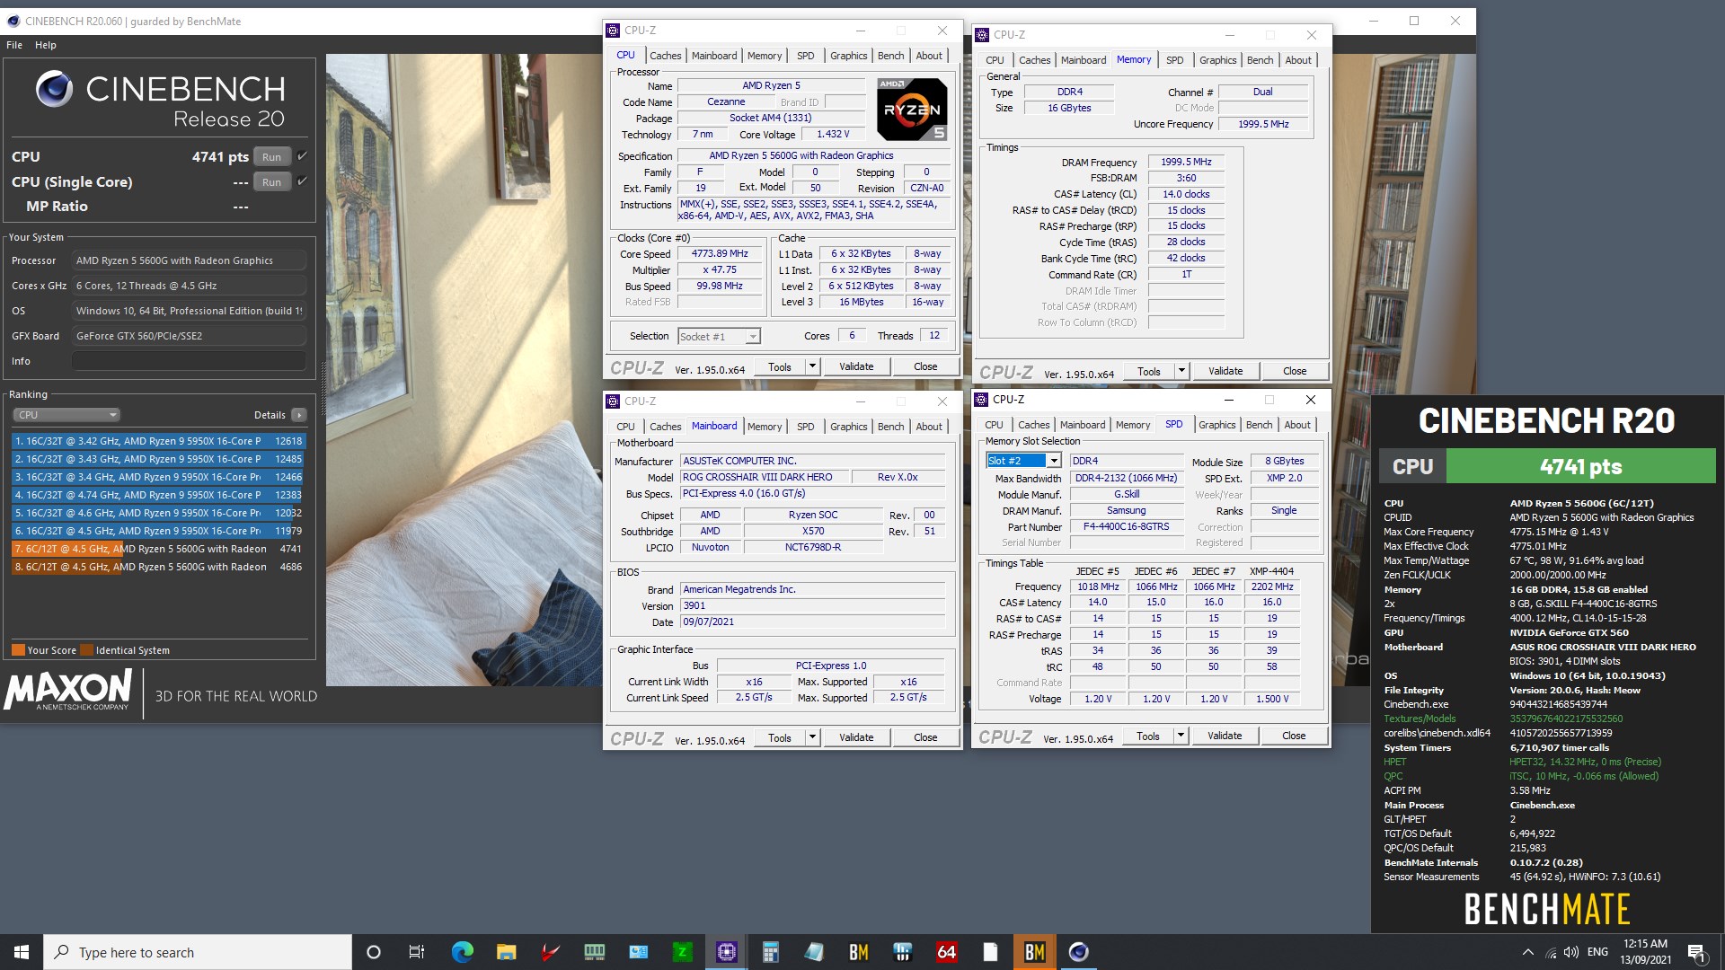Select ranking row 1 with score 12618
The height and width of the screenshot is (970, 1725).
point(158,441)
